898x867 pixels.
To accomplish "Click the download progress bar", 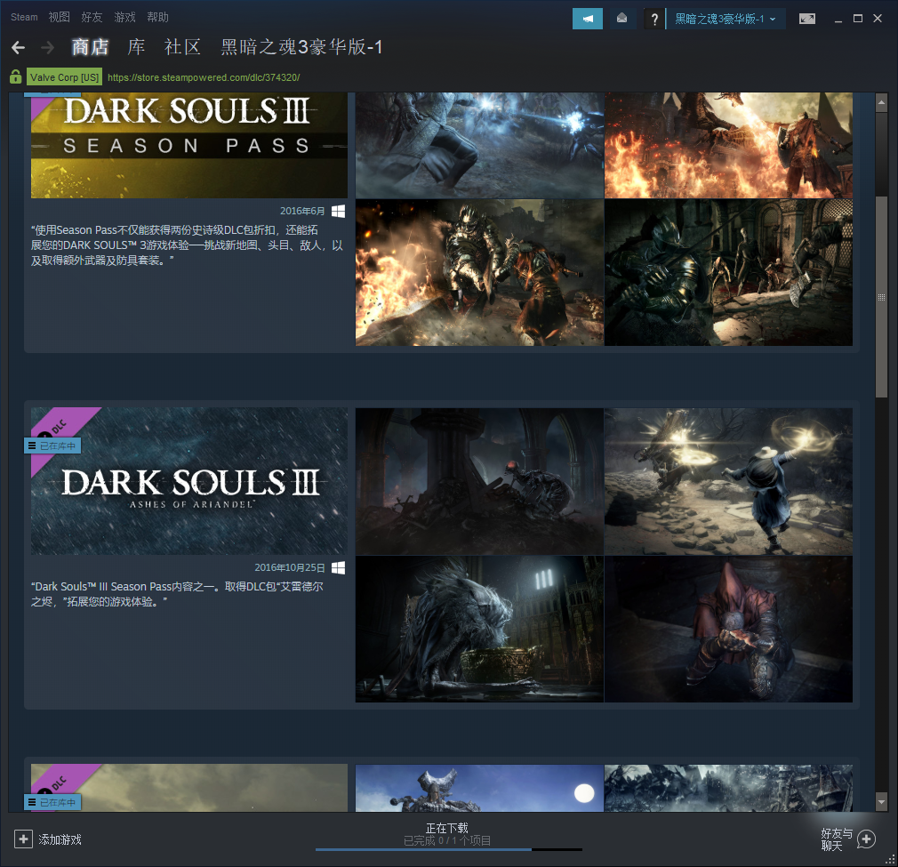I will click(448, 849).
